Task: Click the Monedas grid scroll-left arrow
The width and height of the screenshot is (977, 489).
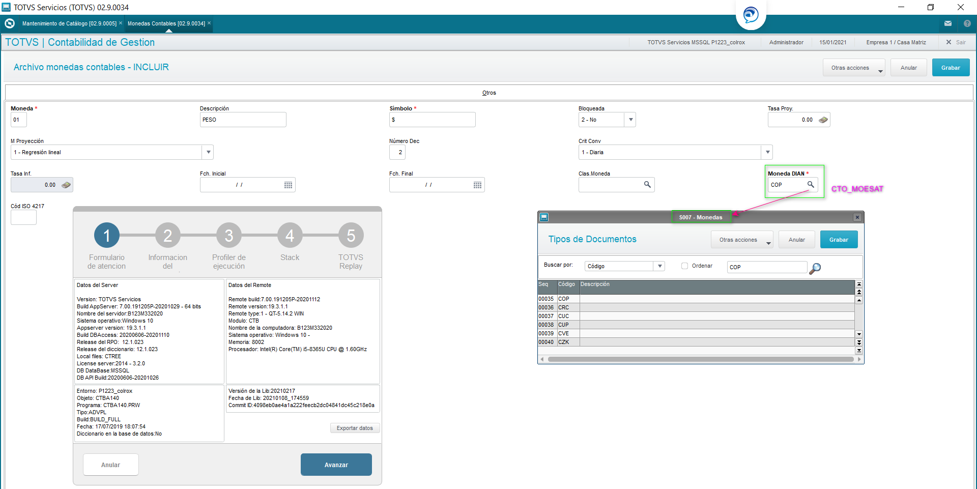Action: (x=542, y=359)
